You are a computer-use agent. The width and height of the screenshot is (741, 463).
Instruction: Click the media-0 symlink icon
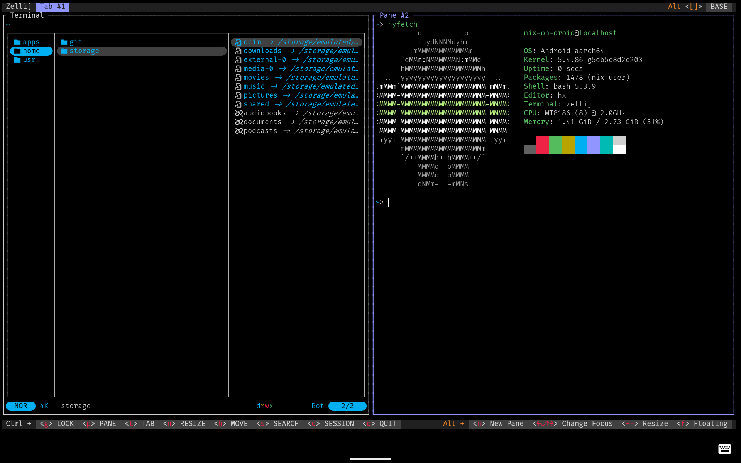(238, 69)
